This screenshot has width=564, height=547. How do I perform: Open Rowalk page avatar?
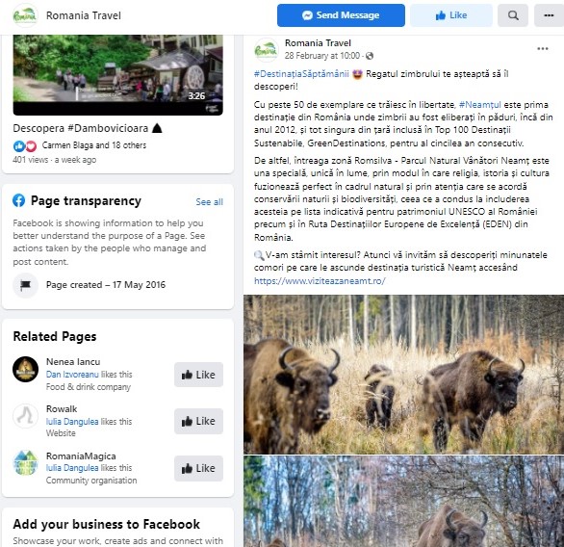point(26,416)
